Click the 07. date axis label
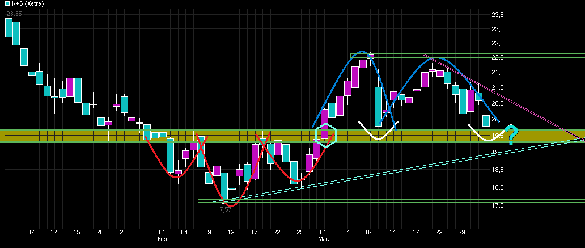The height and width of the screenshot is (248, 585). click(x=32, y=232)
